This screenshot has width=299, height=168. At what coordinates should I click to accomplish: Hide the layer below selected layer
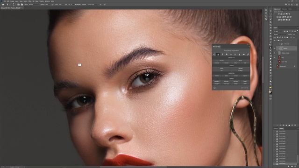tap(275, 53)
